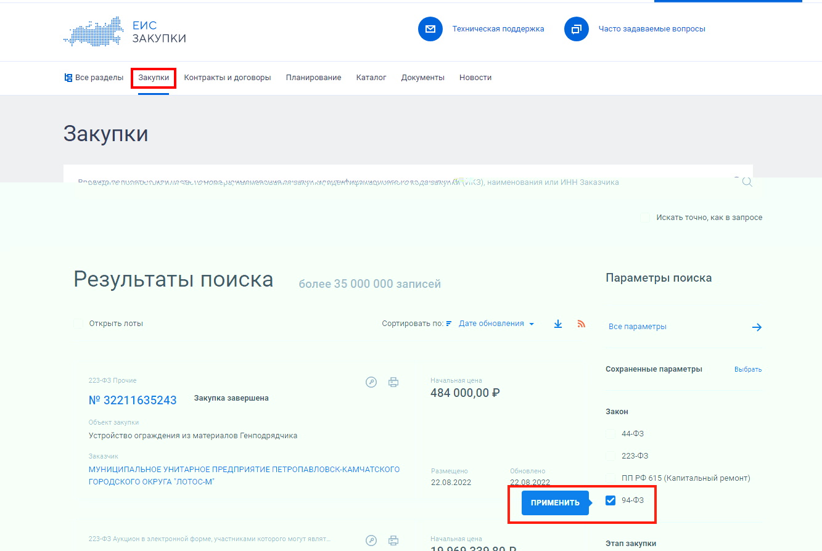The height and width of the screenshot is (551, 822).
Task: Open the Планирование section
Action: click(x=313, y=78)
